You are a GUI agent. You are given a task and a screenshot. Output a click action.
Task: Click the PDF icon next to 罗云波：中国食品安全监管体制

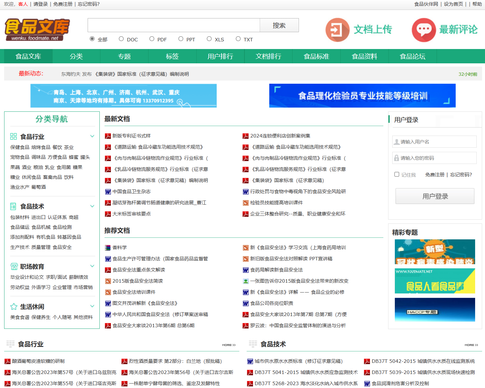(246, 326)
